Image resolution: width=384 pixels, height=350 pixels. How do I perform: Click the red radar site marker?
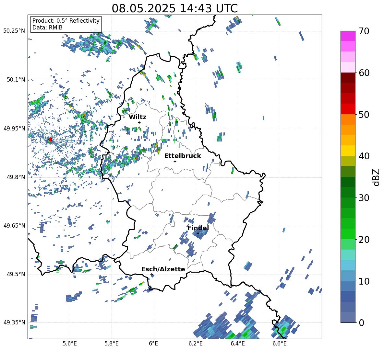click(50, 140)
